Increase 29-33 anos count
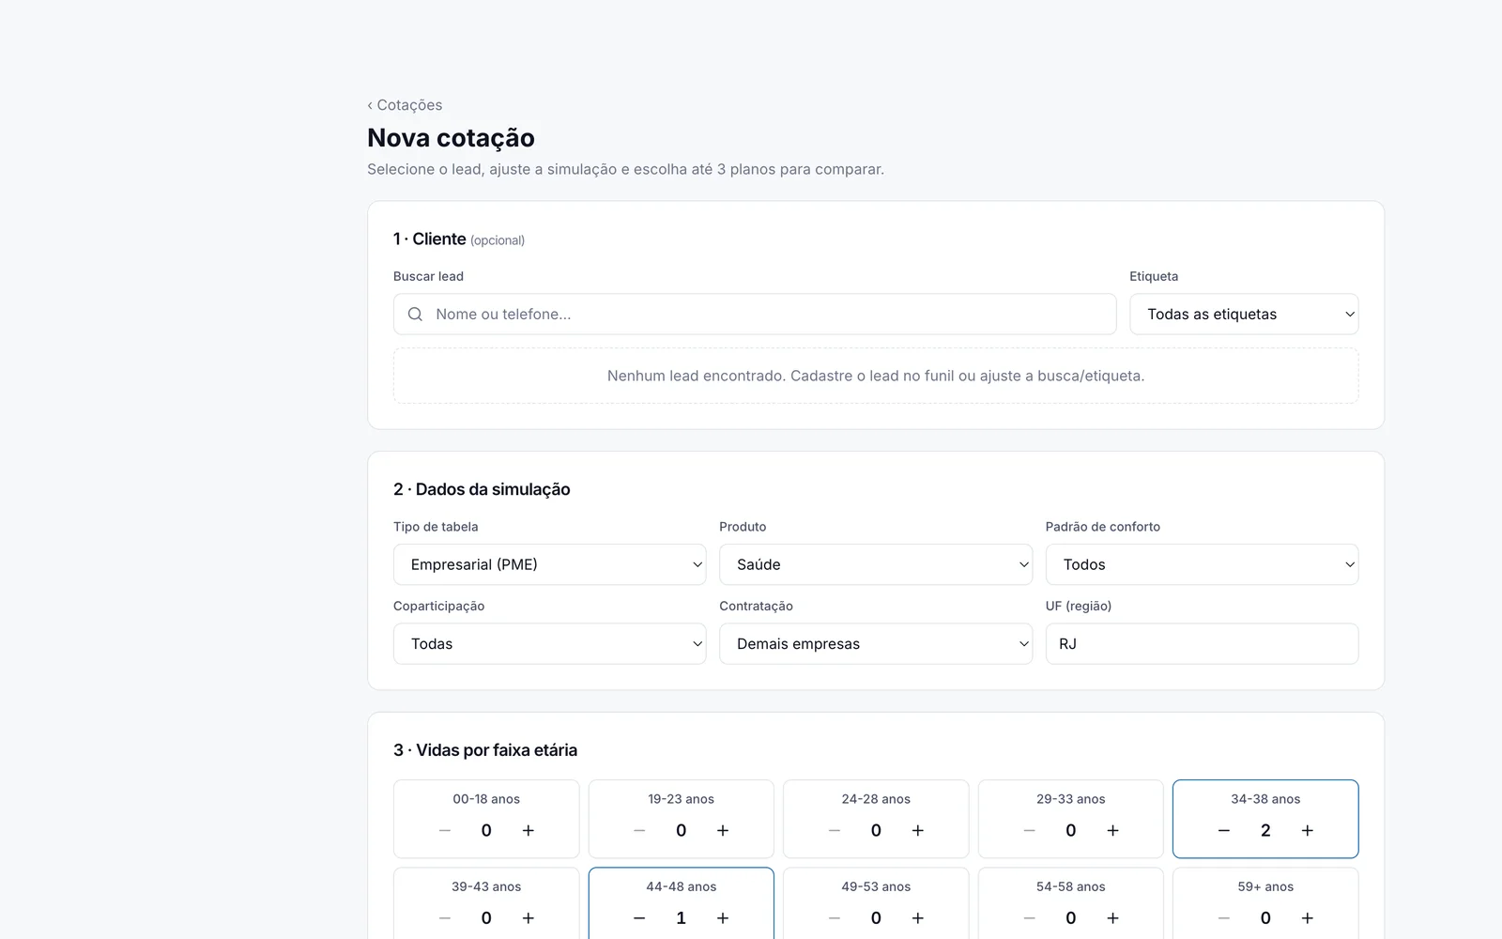 (1112, 830)
